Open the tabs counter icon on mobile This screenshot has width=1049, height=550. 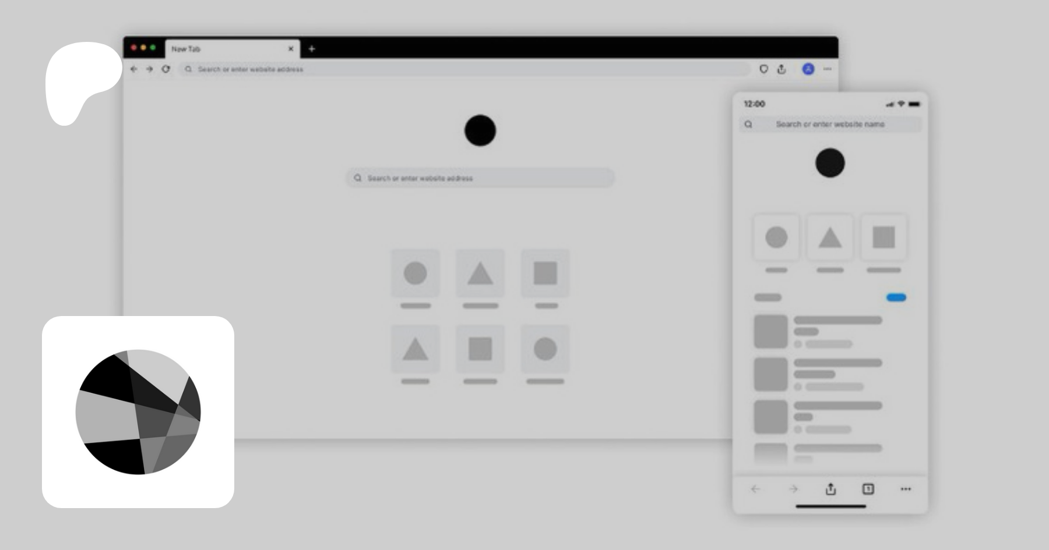[868, 489]
